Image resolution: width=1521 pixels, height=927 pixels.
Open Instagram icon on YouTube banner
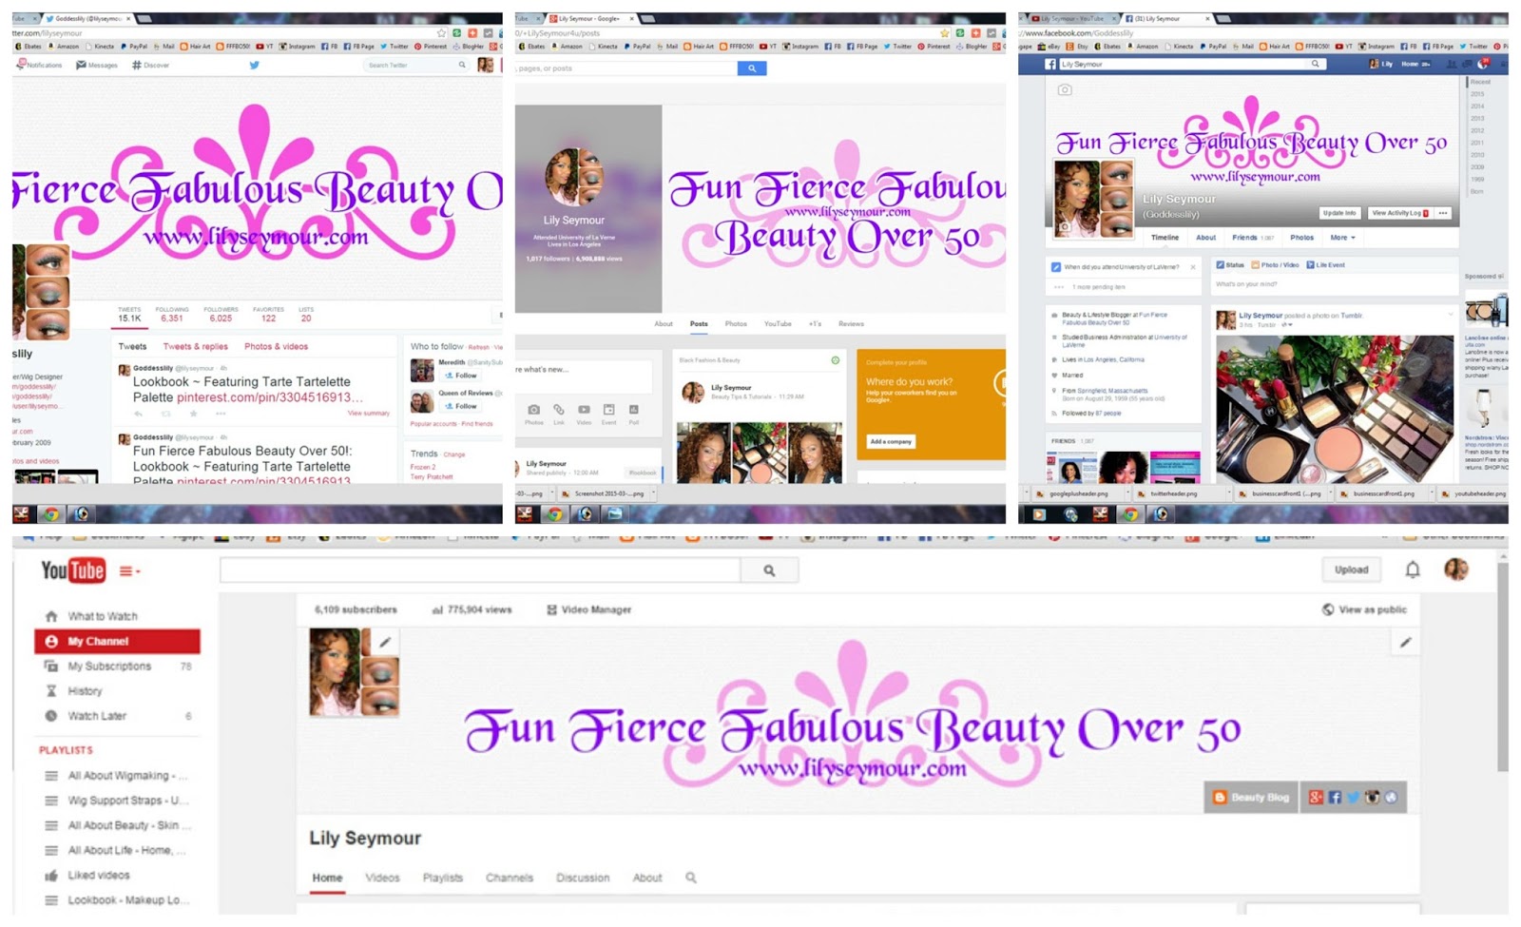tap(1372, 798)
